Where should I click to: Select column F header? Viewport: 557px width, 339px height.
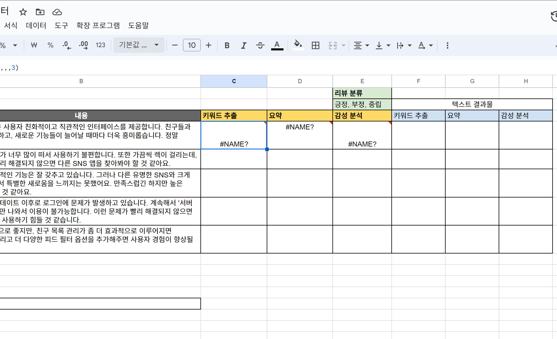pyautogui.click(x=418, y=81)
